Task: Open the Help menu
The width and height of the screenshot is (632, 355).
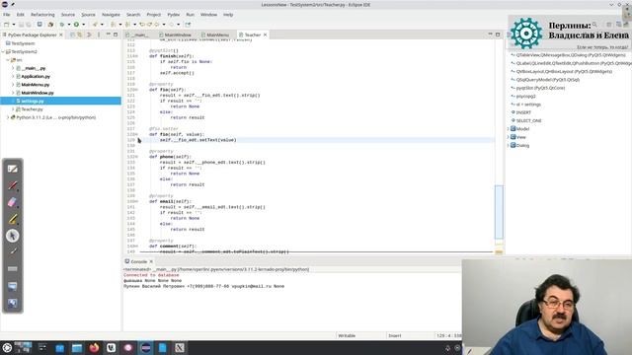Action: [228, 15]
